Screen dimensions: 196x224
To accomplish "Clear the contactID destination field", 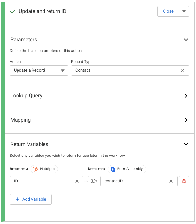I will (x=171, y=181).
